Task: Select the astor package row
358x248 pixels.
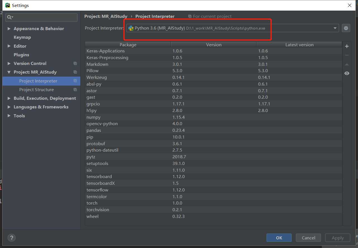Action: [x=213, y=91]
